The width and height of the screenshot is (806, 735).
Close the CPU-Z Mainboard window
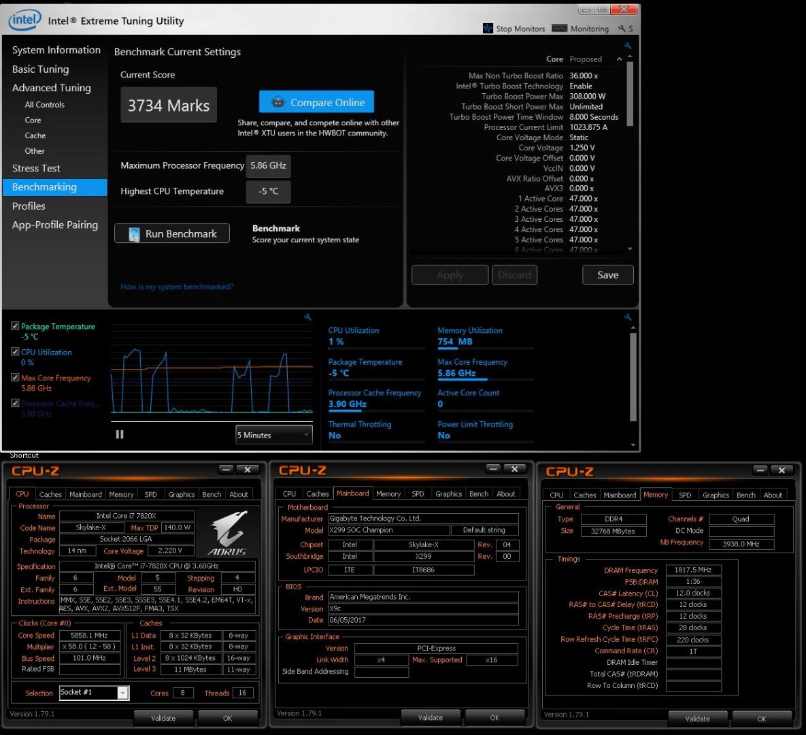coord(514,469)
